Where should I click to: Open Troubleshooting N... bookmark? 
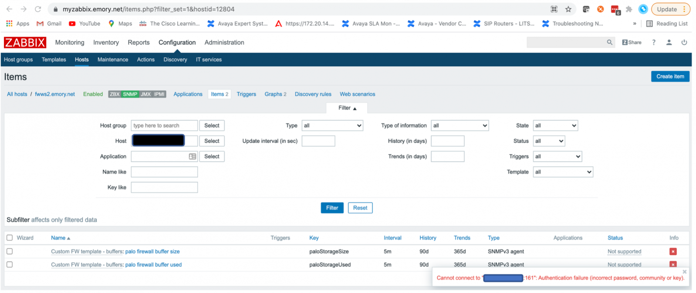tap(573, 24)
